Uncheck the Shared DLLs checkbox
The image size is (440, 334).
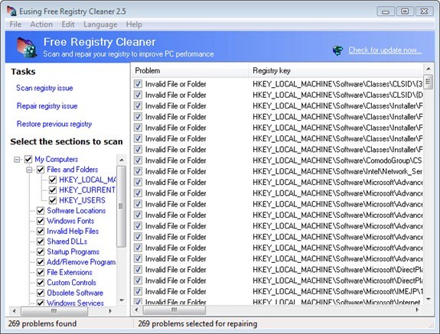click(41, 242)
